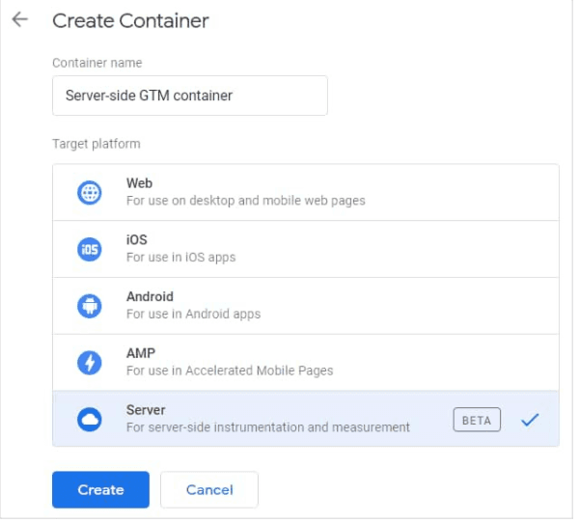
Task: Click the back arrow beside Create Container
Action: [x=20, y=20]
